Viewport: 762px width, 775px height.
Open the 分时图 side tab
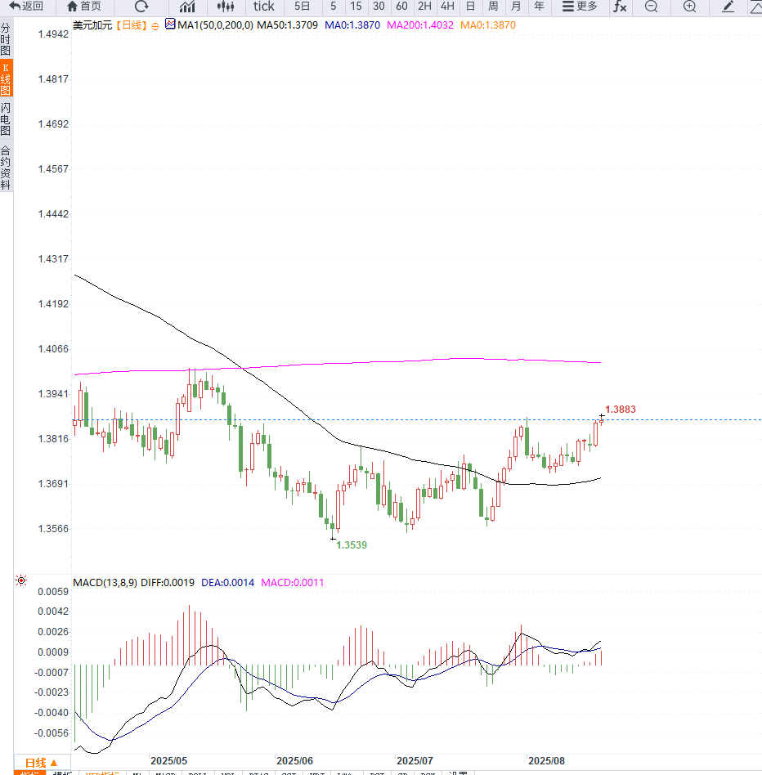point(6,39)
